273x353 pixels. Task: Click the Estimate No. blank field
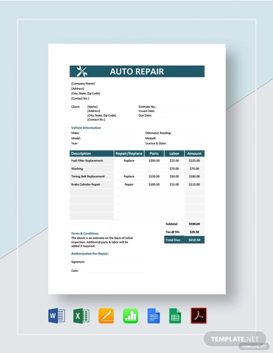click(182, 107)
